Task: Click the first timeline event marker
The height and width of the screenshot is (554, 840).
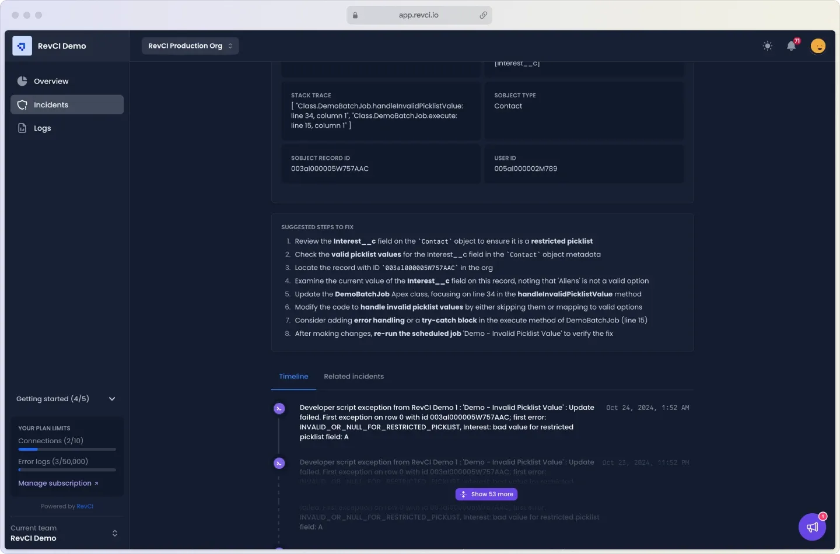Action: click(279, 408)
